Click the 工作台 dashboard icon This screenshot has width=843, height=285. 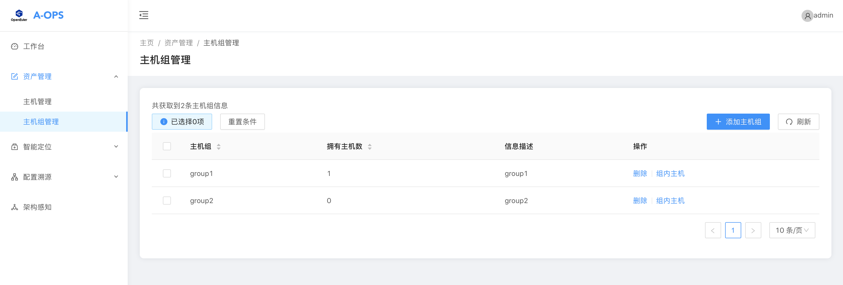point(14,46)
